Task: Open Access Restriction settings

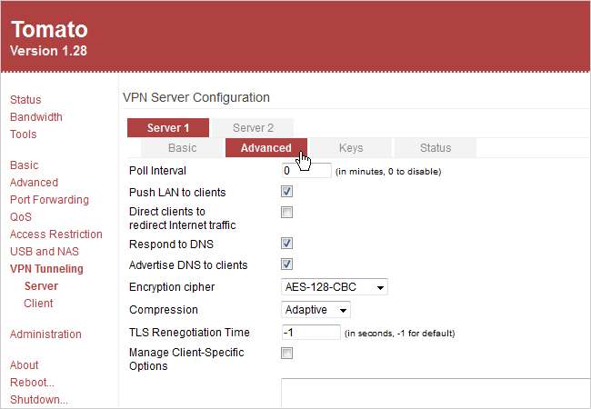Action: (x=56, y=234)
